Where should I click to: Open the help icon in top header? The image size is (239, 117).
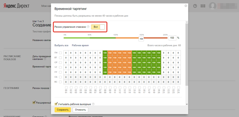point(195,6)
